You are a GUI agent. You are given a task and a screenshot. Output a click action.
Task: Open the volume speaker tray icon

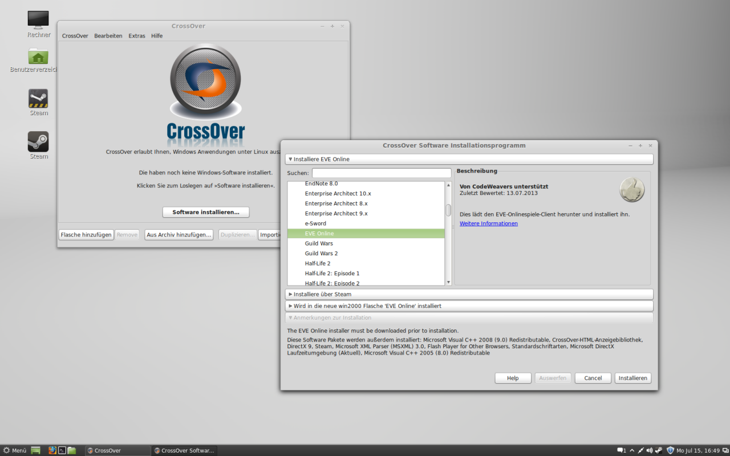[x=650, y=450]
